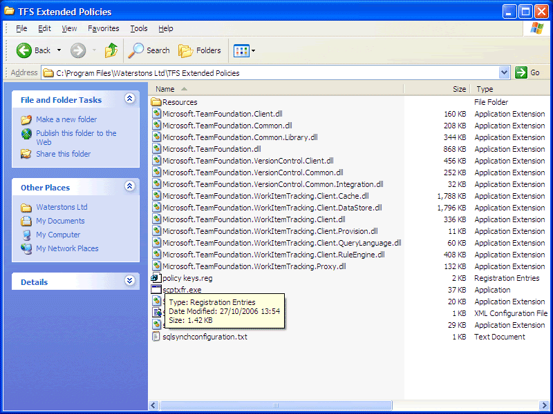
Task: Open Search with the magnifier icon
Action: point(135,50)
